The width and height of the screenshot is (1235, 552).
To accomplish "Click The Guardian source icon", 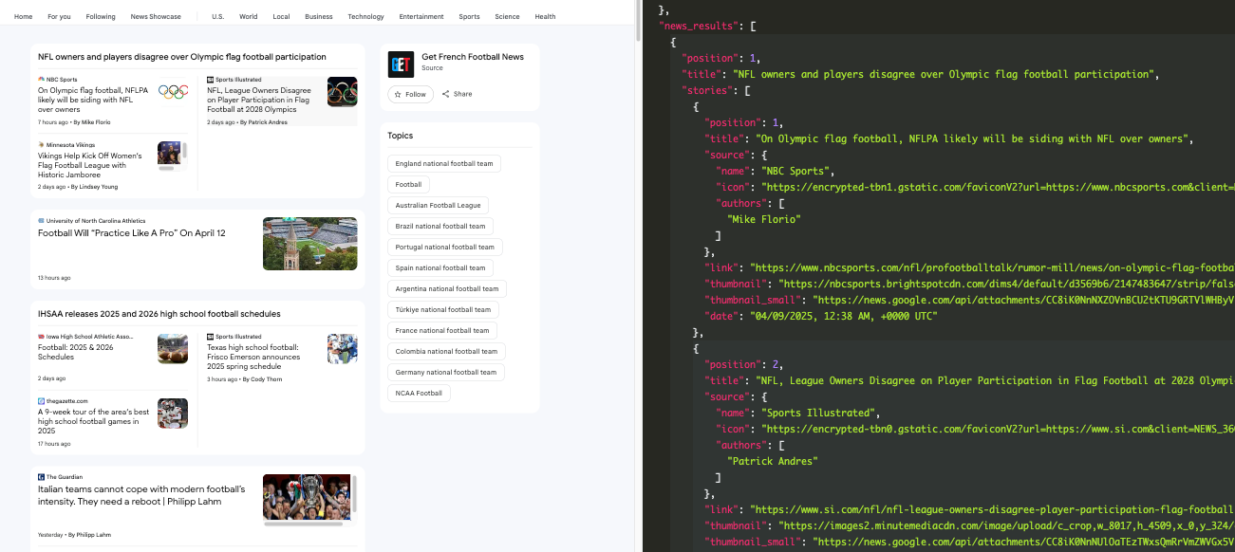I will [41, 477].
